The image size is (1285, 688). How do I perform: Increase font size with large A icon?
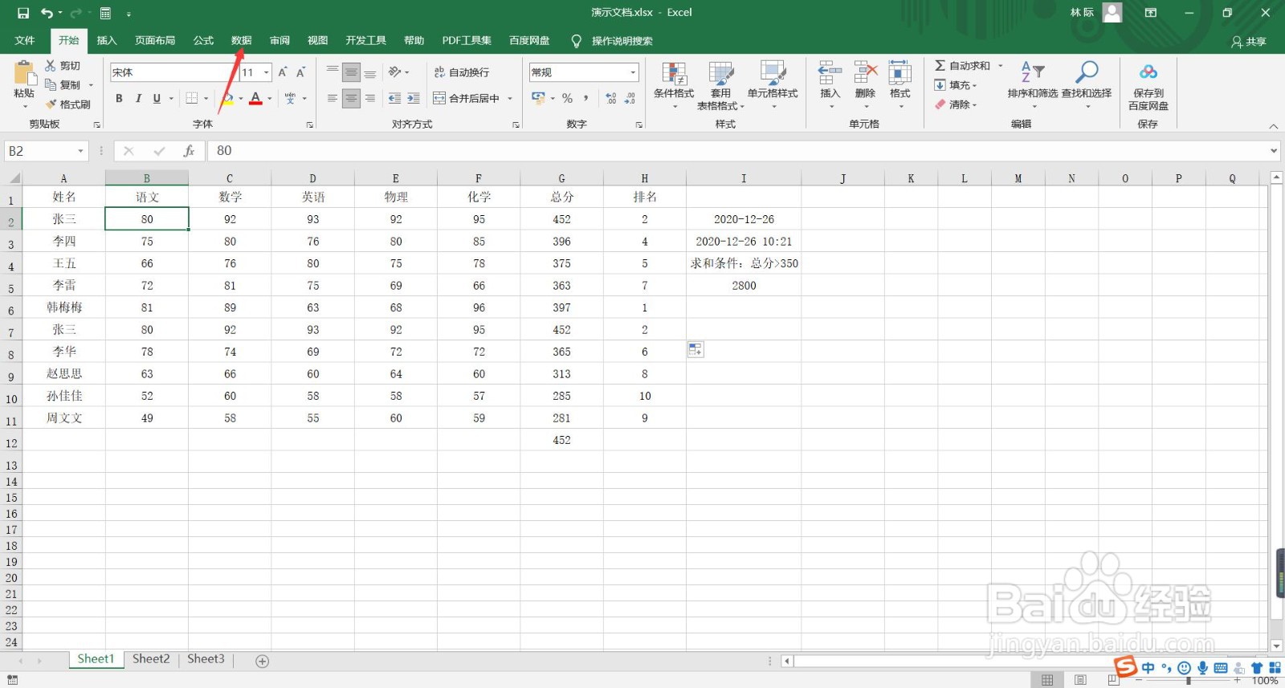[x=283, y=72]
